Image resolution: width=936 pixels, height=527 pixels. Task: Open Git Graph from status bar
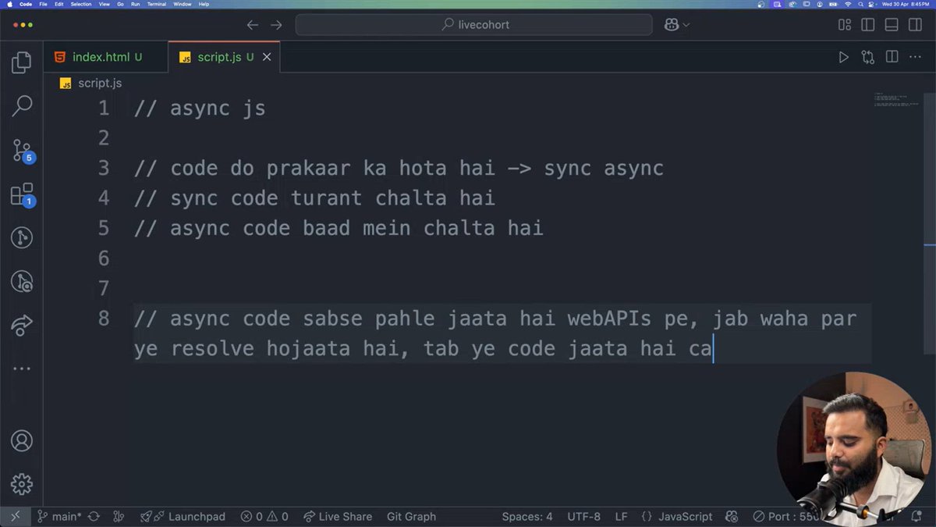[x=411, y=516]
